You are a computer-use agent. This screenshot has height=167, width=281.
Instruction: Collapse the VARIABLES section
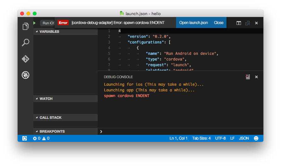(x=66, y=32)
